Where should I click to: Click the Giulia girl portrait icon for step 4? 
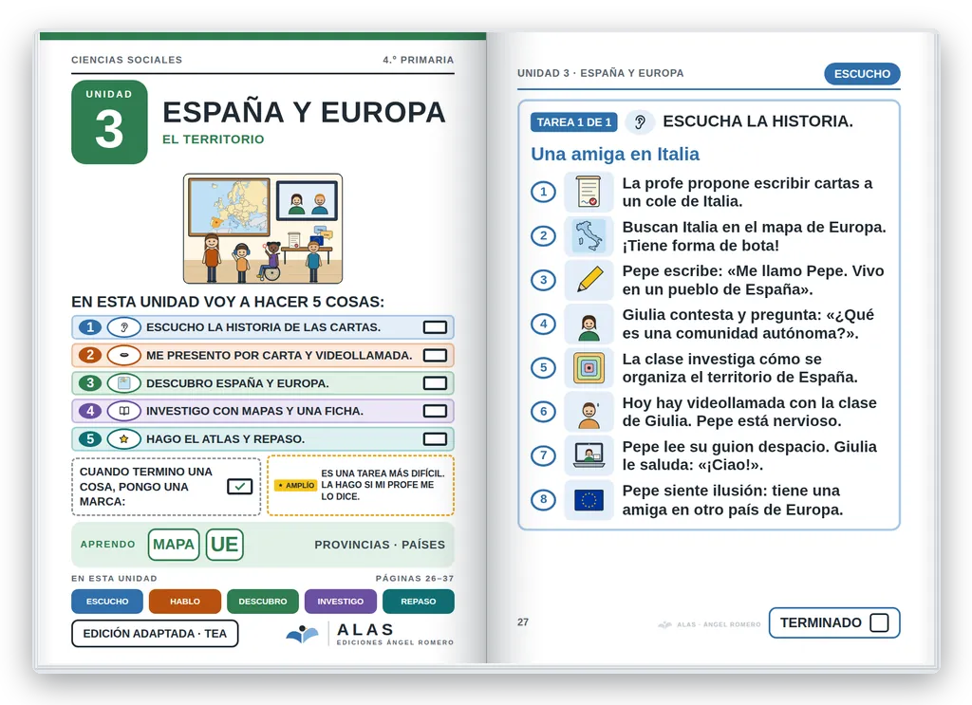(x=589, y=324)
